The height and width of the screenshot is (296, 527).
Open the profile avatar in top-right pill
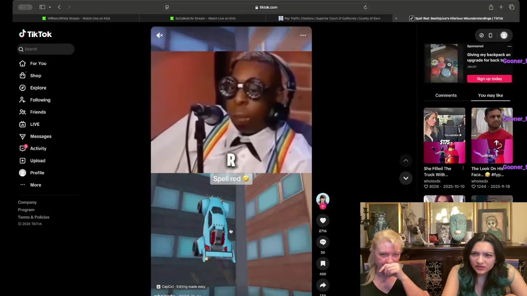(x=504, y=35)
